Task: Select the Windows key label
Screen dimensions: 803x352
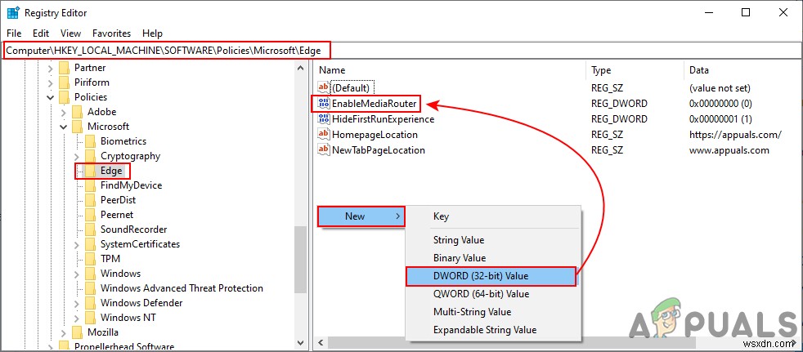Action: [120, 274]
